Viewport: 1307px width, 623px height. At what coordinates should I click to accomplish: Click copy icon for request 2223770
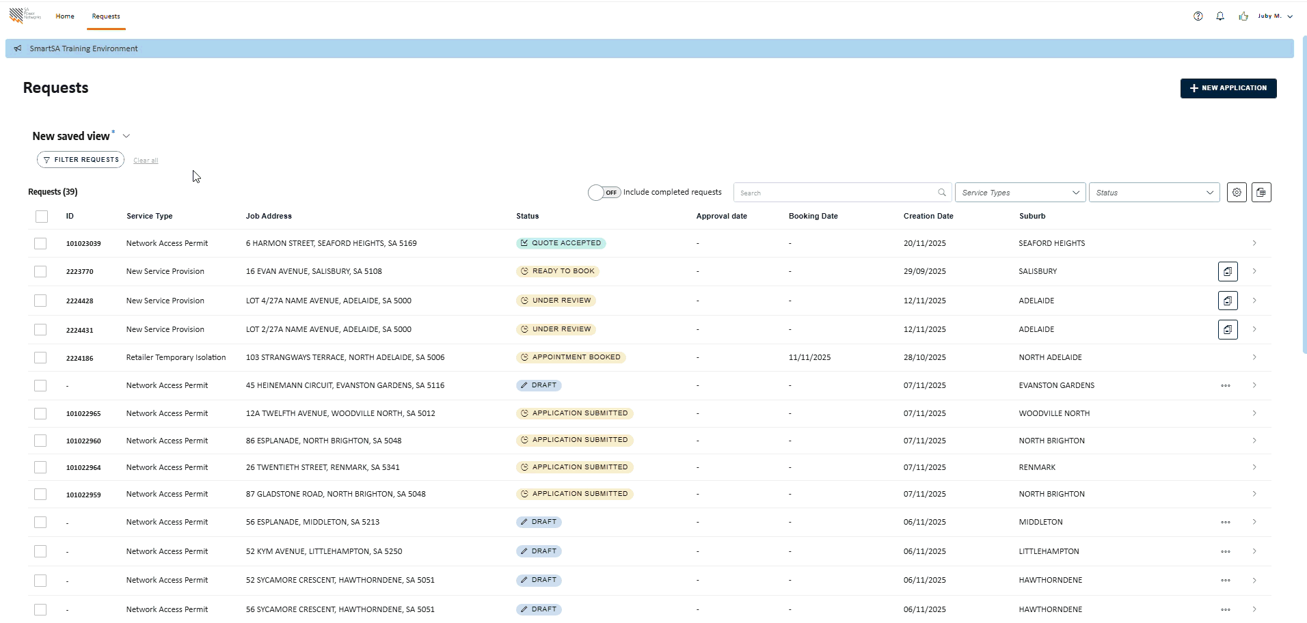1228,272
